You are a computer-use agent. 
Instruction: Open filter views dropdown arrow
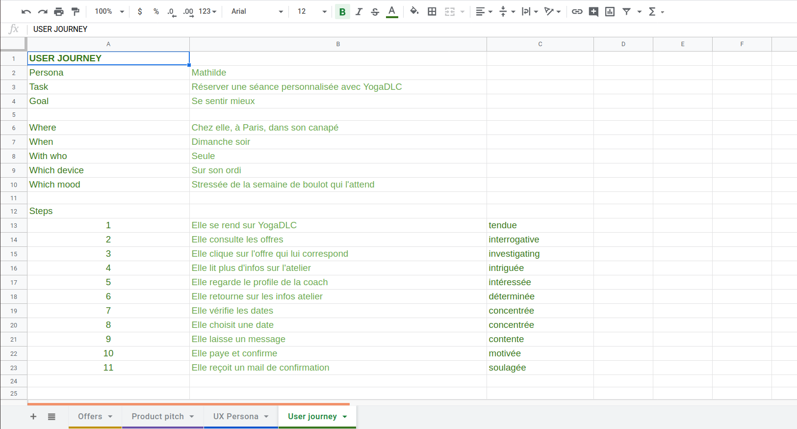click(639, 12)
